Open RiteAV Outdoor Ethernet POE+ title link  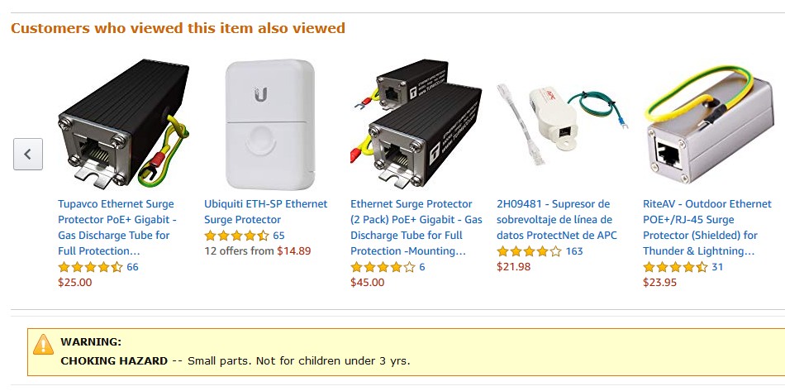pos(706,227)
